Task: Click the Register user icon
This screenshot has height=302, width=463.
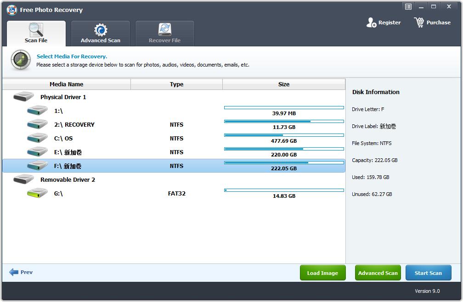Action: coord(371,22)
